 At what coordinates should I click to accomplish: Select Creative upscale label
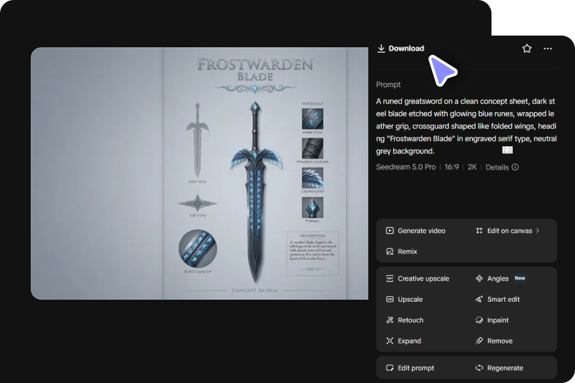[x=423, y=278]
